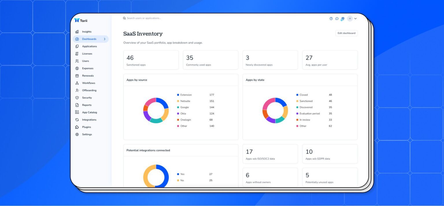Image resolution: width=444 pixels, height=206 pixels.
Task: Select Reports from the sidebar menu
Action: [x=86, y=105]
